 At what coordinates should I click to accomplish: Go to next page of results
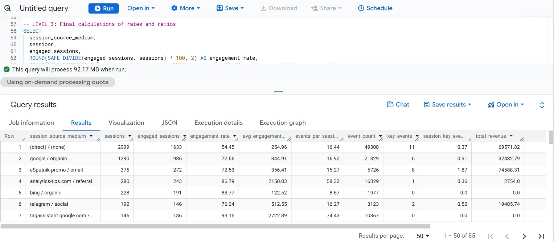pos(524,236)
